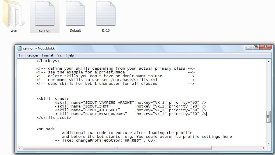275x155 pixels.
Task: Select the Default file icon
Action: (x=75, y=15)
